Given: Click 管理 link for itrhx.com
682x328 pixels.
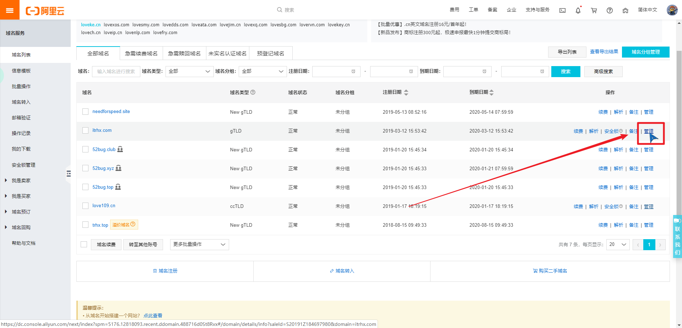Looking at the screenshot, I should [649, 131].
